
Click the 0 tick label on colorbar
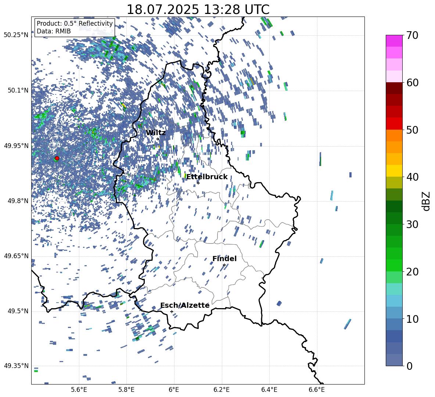(x=410, y=366)
